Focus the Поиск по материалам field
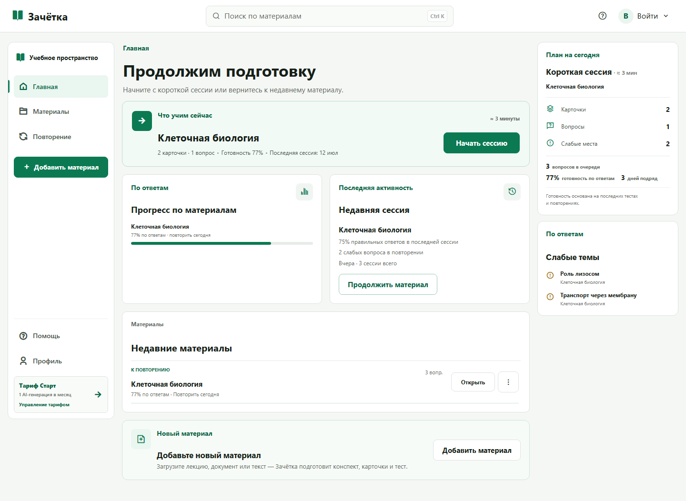 pyautogui.click(x=330, y=16)
